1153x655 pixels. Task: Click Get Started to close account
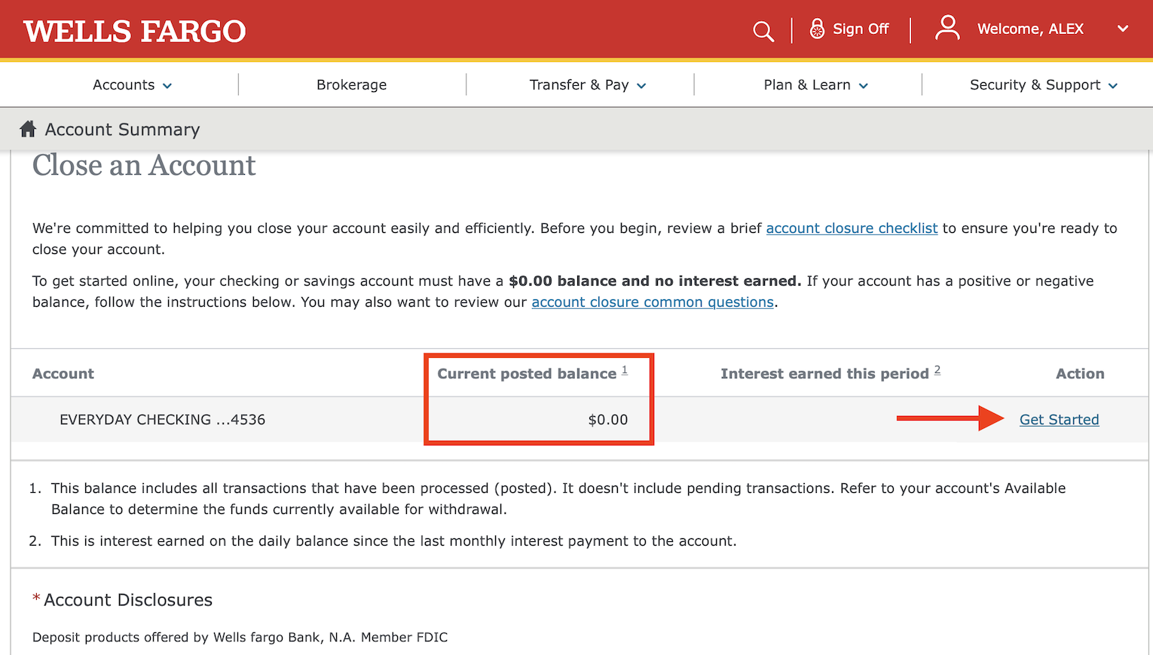tap(1059, 420)
